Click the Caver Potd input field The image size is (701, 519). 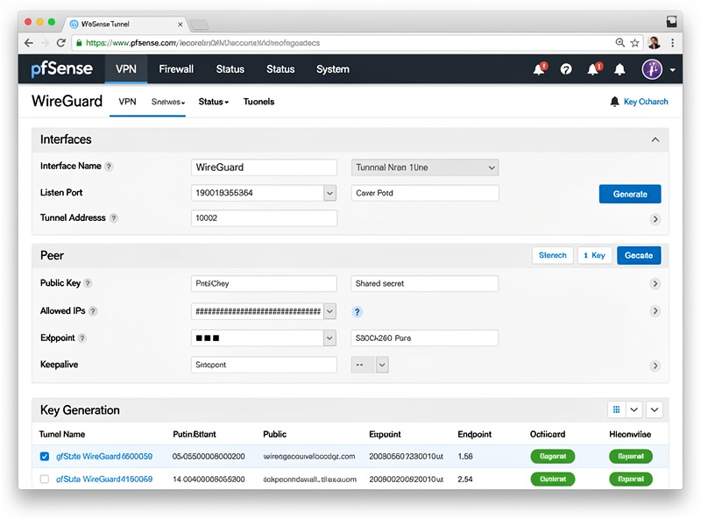point(425,193)
